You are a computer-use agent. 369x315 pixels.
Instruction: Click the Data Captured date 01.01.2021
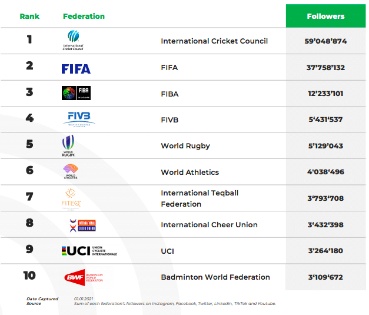click(84, 299)
